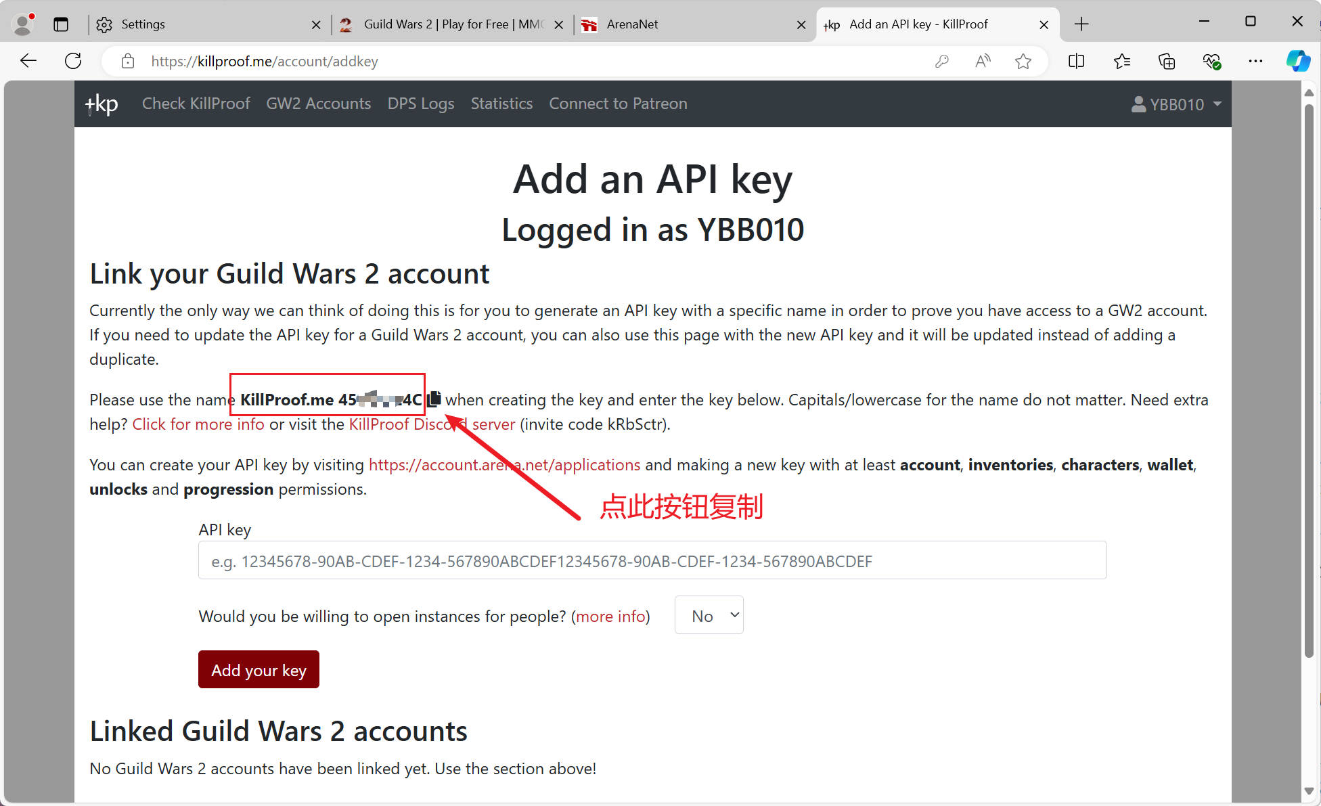Add this page to favorites star
Viewport: 1321px width, 806px height.
coord(1023,62)
